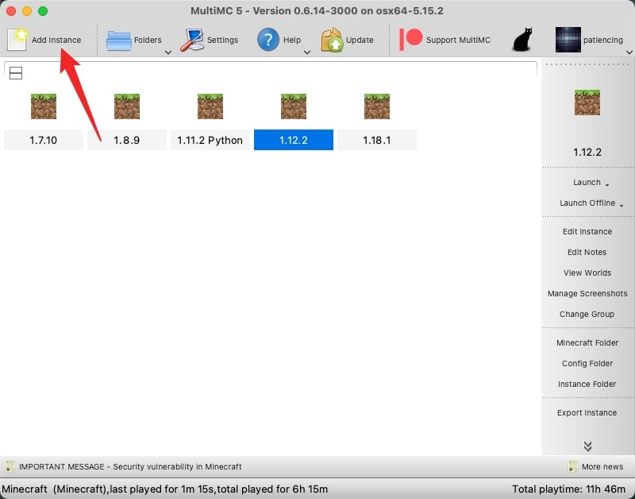Click the Total playtime status text
The image size is (635, 499).
[x=568, y=489]
